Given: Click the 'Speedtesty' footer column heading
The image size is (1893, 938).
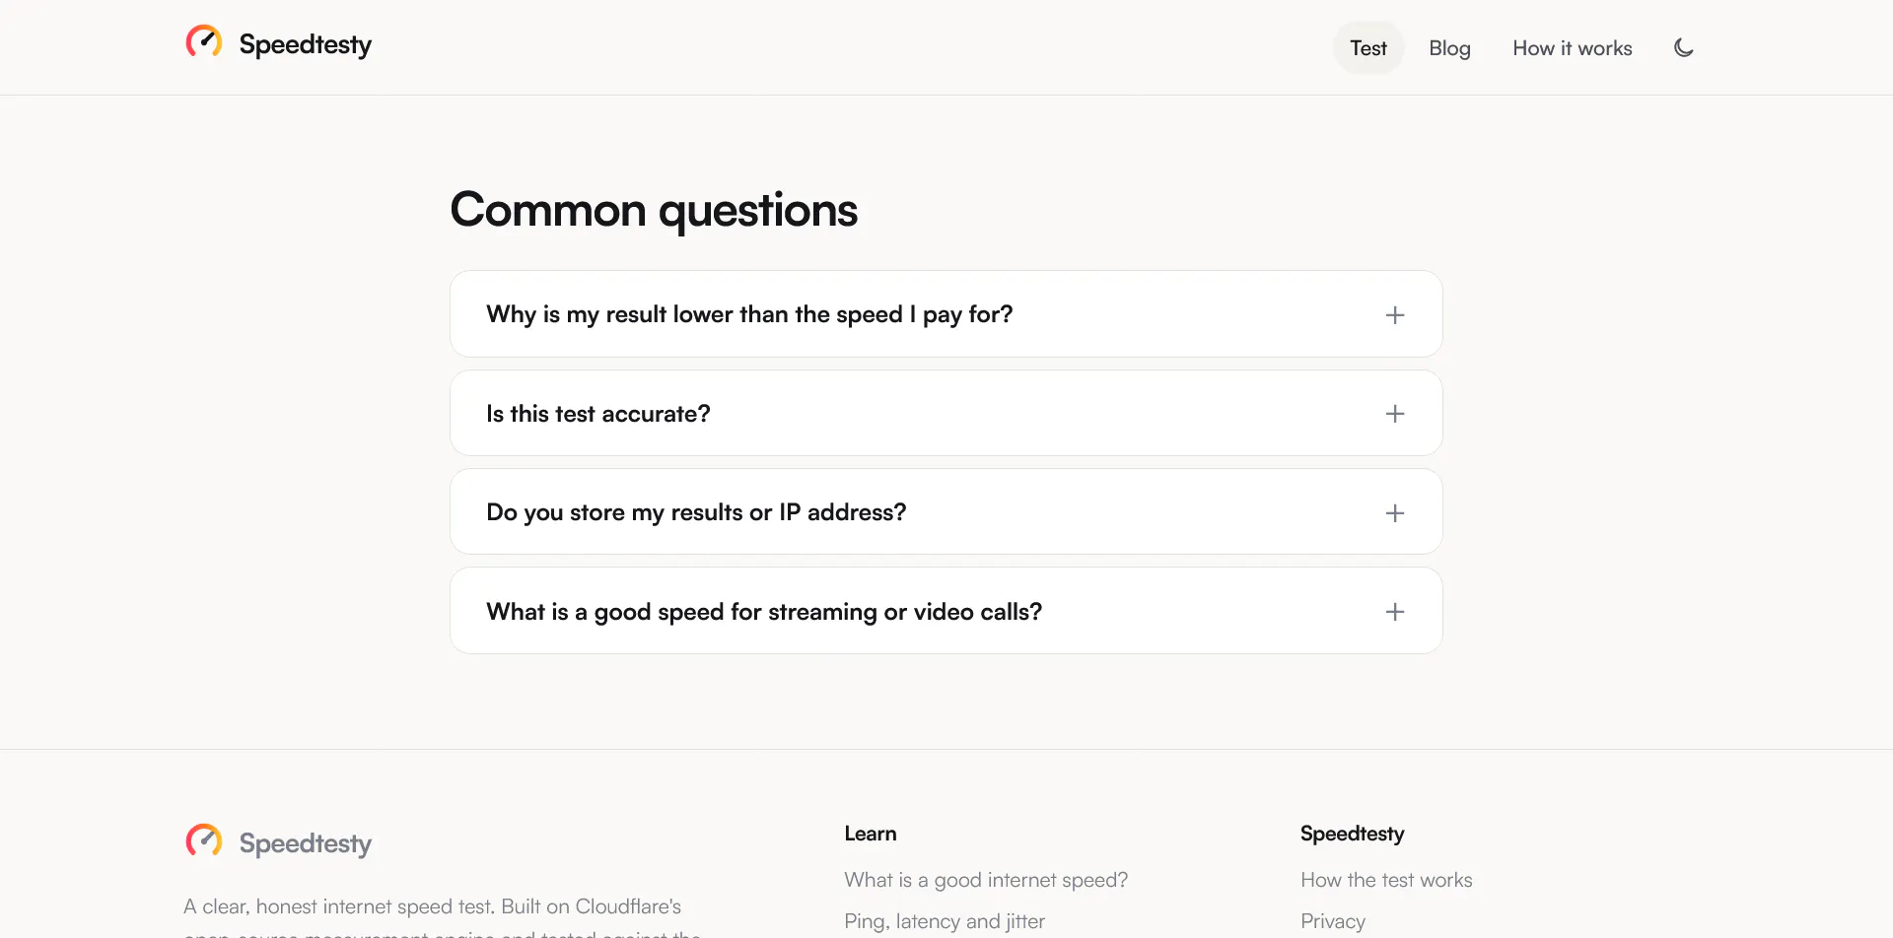Looking at the screenshot, I should tap(1352, 834).
